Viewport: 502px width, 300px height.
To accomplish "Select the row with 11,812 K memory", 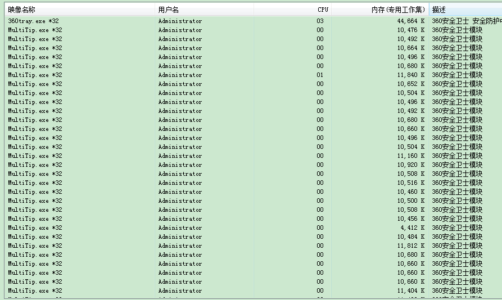I will pyautogui.click(x=35, y=246).
